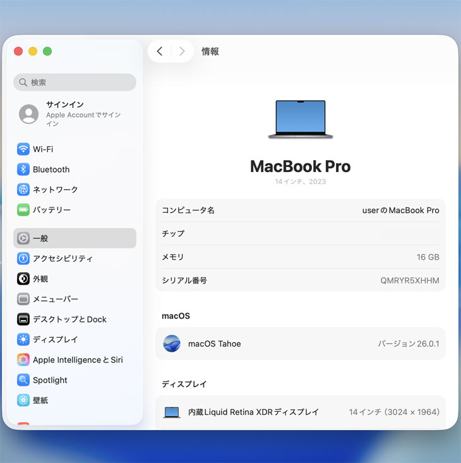
Task: Click the Wi-Fi icon in sidebar
Action: point(23,149)
